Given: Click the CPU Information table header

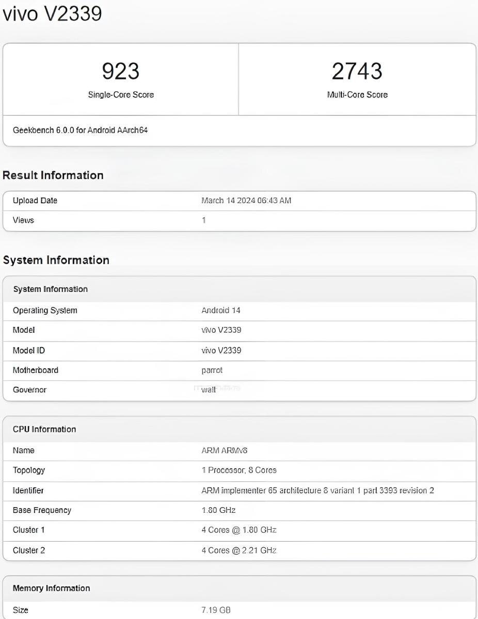Looking at the screenshot, I should (44, 429).
